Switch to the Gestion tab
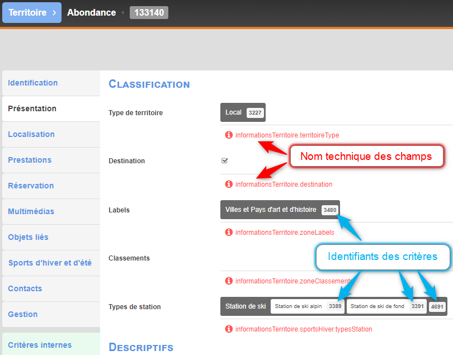This screenshot has height=355, width=453. point(51,314)
